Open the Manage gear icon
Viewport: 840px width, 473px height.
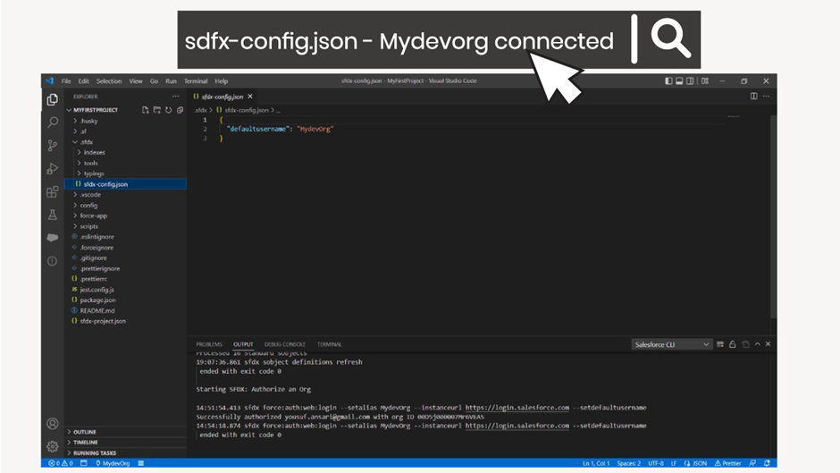pos(53,445)
